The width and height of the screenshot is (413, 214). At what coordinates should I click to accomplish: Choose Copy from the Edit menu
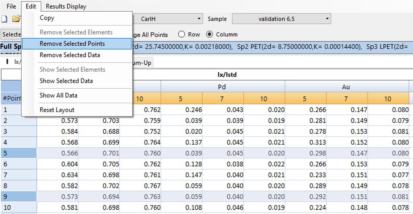click(x=47, y=18)
